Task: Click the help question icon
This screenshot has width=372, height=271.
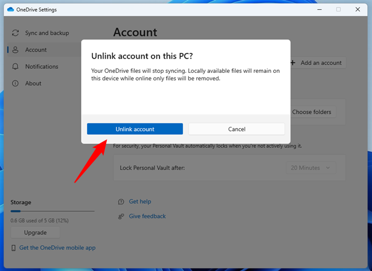Action: point(121,202)
